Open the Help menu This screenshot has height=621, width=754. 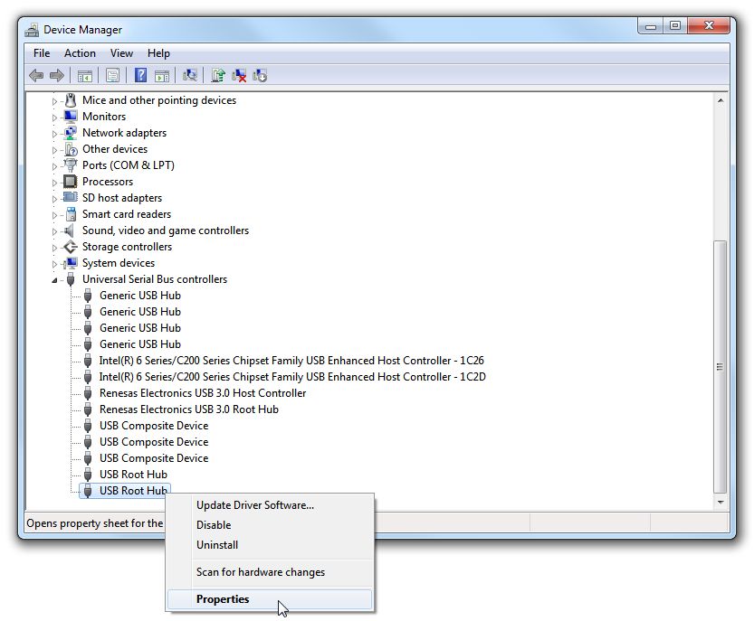coord(158,53)
